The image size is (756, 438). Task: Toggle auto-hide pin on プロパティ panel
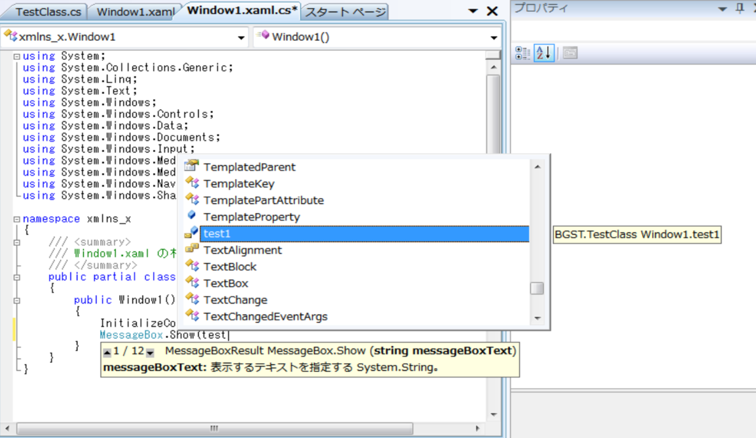coord(739,8)
